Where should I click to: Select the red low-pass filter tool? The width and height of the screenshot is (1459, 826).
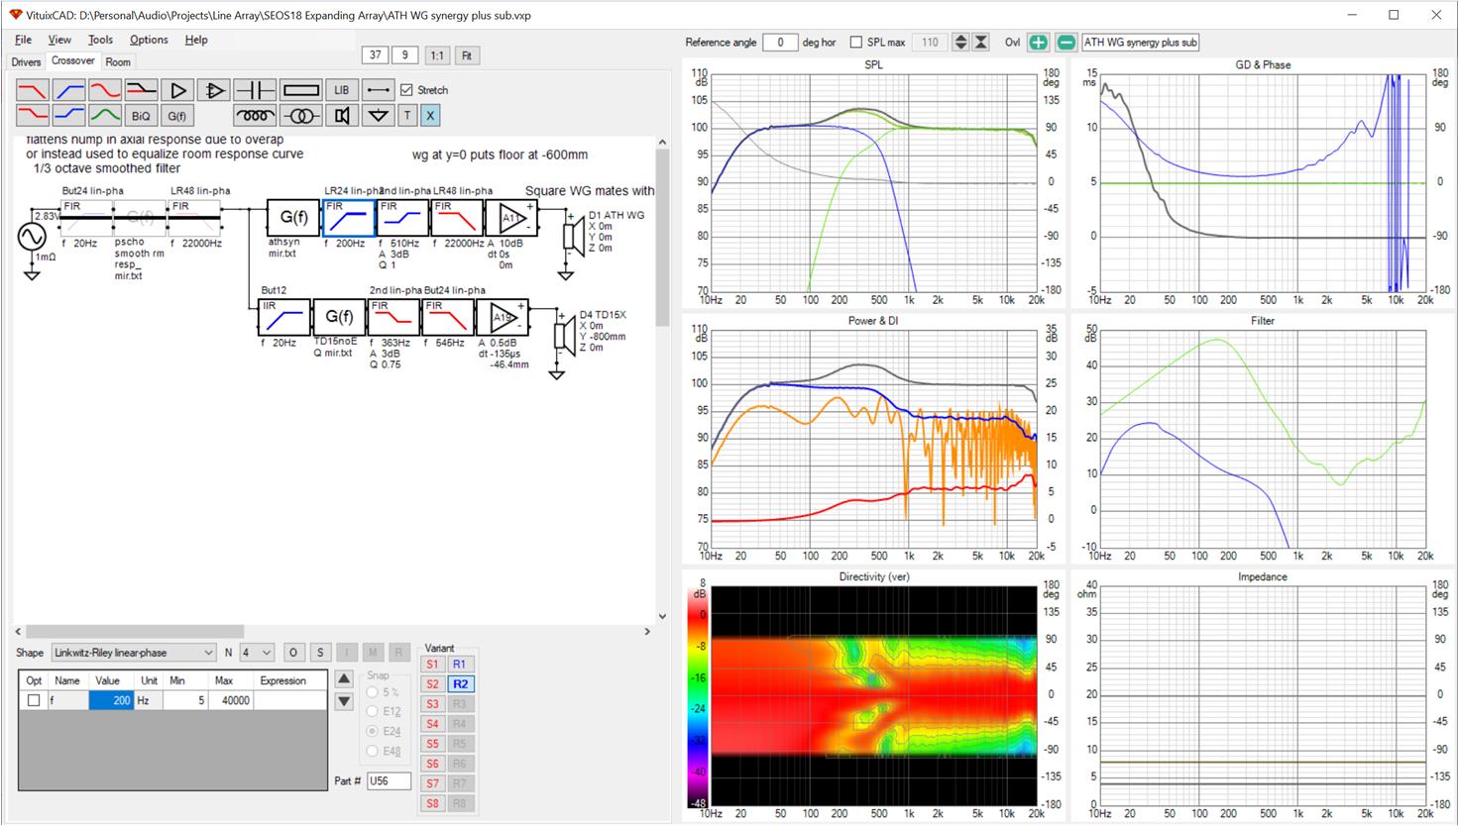pyautogui.click(x=33, y=90)
